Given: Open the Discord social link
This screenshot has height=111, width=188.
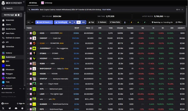Looking at the screenshot, I should pyautogui.click(x=16, y=108).
